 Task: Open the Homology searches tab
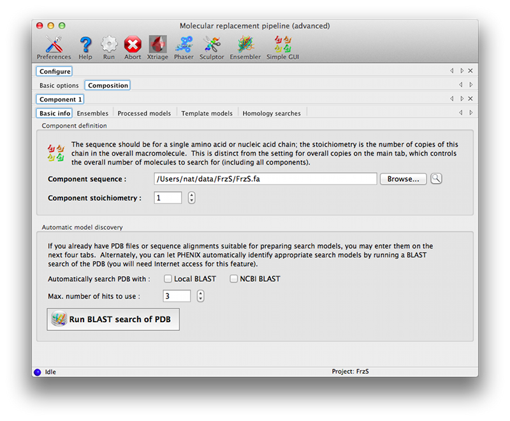(271, 113)
